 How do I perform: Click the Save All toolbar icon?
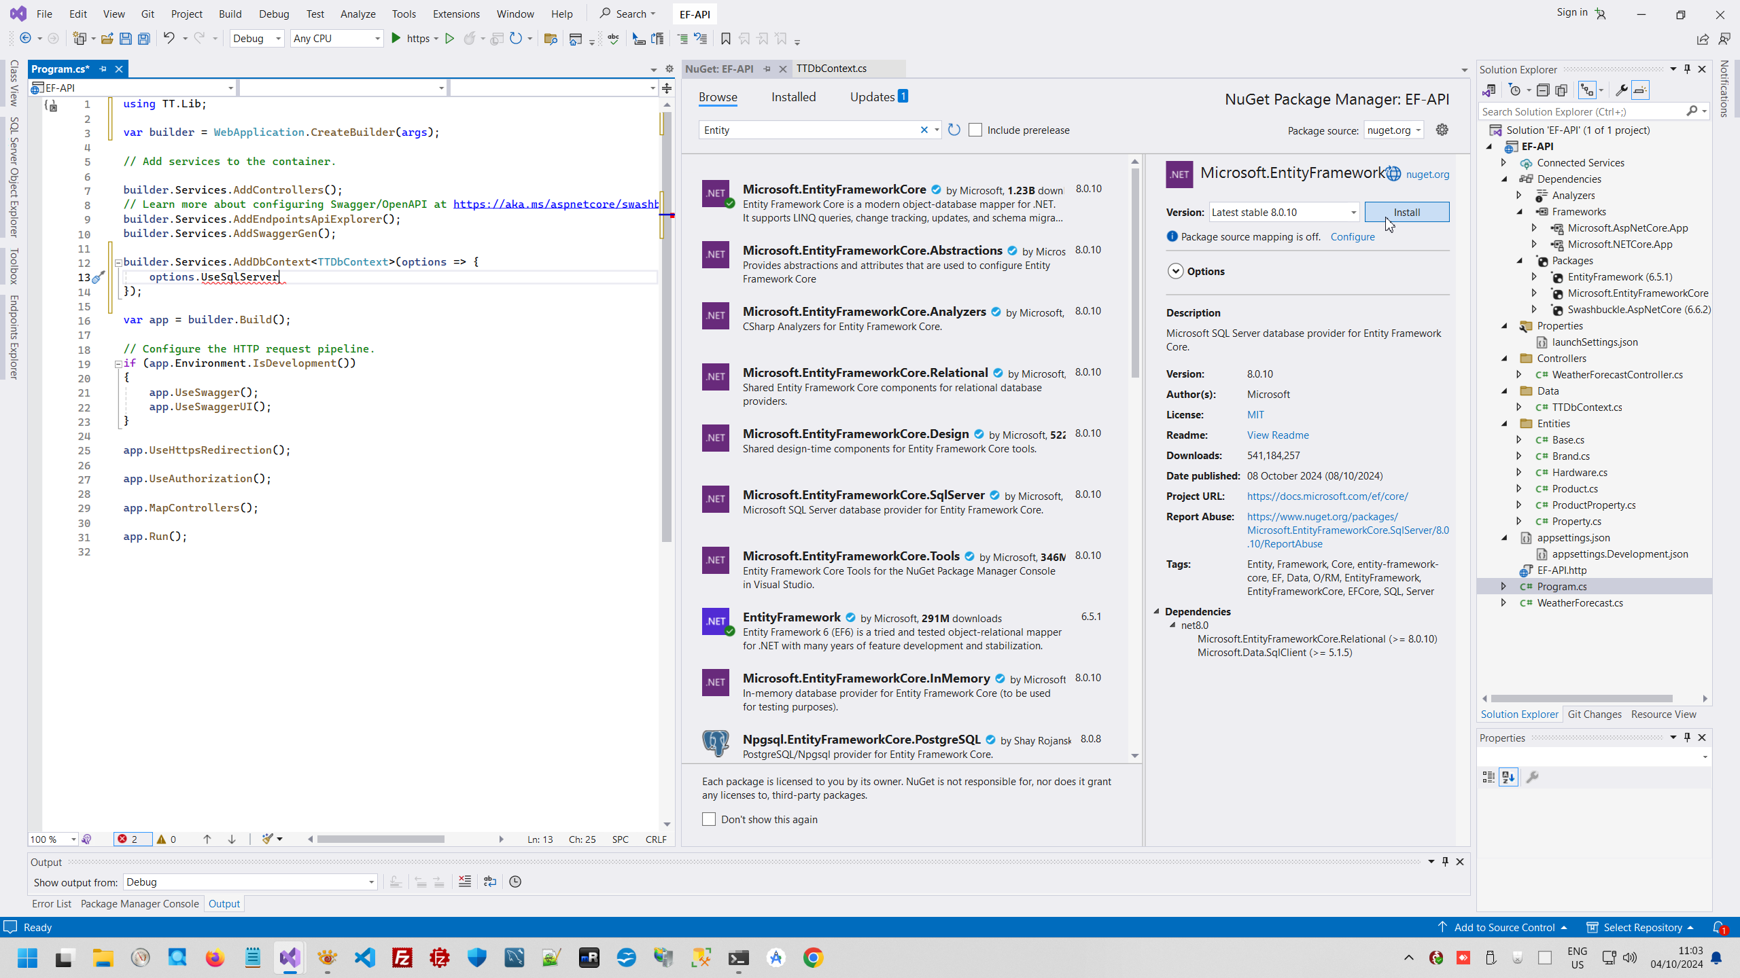(x=143, y=39)
